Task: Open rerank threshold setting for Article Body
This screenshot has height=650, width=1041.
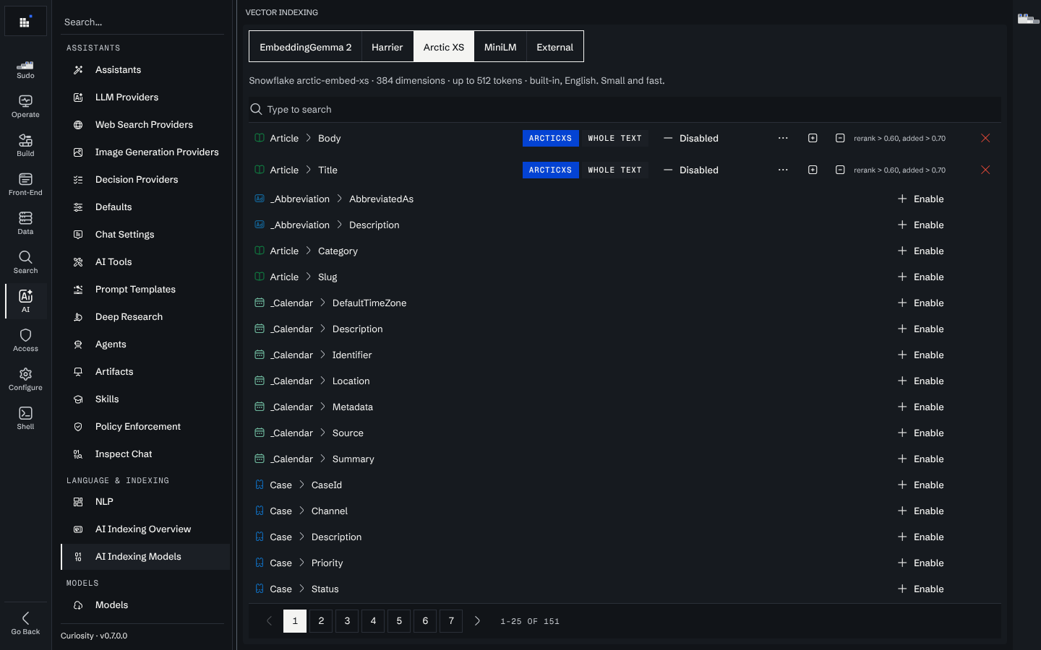Action: 899,138
